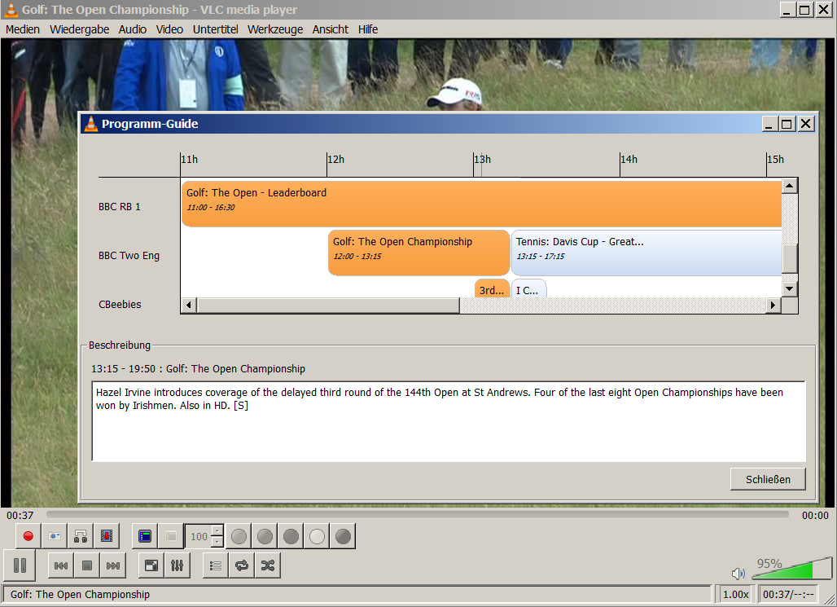Viewport: 837px width, 607px height.
Task: Skip to the previous media item
Action: 61,565
